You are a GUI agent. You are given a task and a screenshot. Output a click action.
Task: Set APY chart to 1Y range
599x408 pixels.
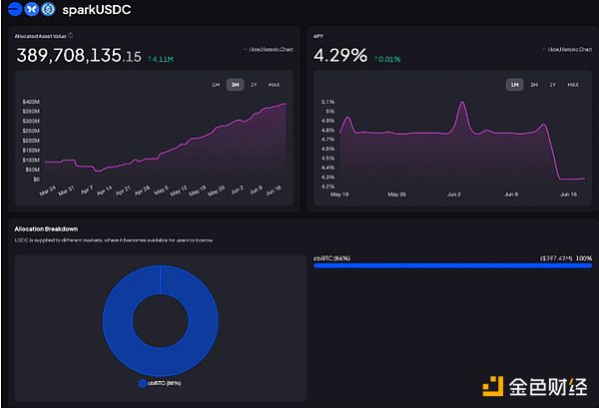[553, 85]
